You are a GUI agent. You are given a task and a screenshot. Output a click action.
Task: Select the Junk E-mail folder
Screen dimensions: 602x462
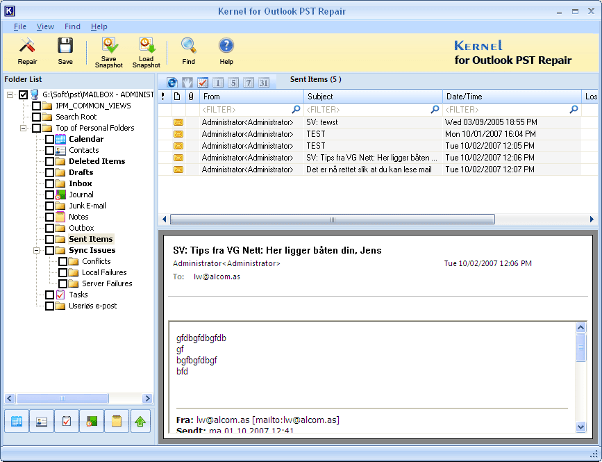(87, 206)
